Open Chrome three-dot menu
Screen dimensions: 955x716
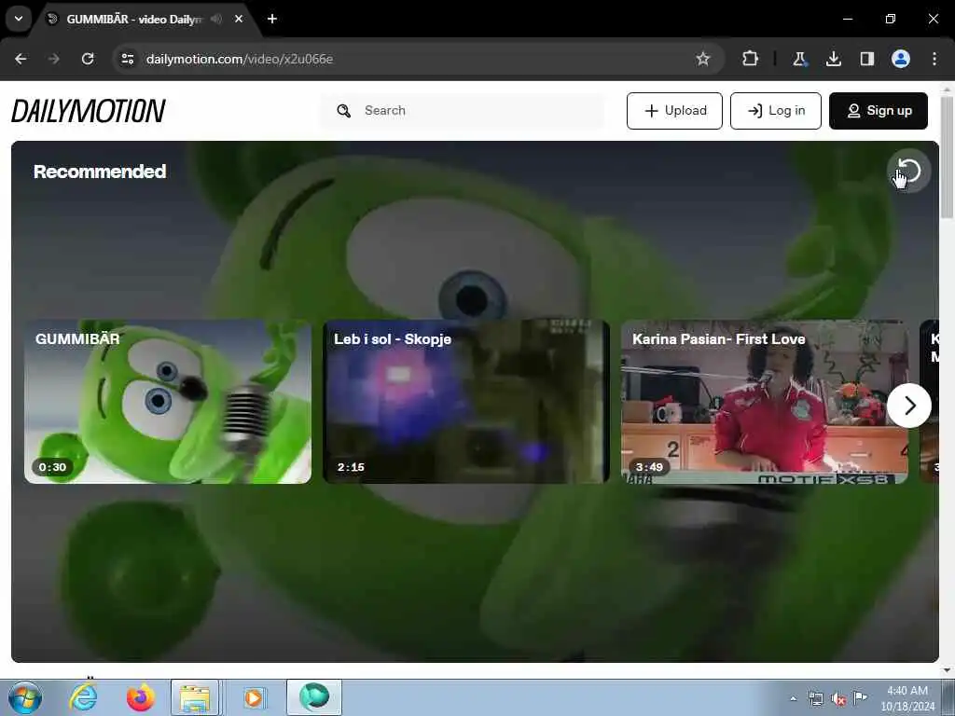tap(934, 59)
